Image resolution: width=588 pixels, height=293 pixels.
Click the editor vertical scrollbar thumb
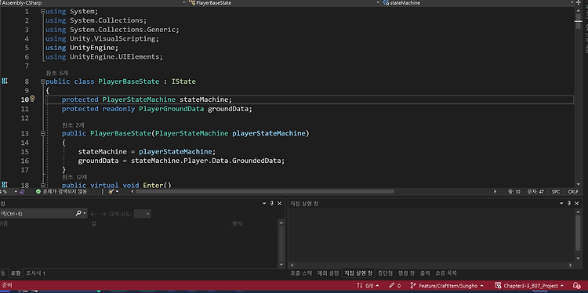click(x=578, y=20)
